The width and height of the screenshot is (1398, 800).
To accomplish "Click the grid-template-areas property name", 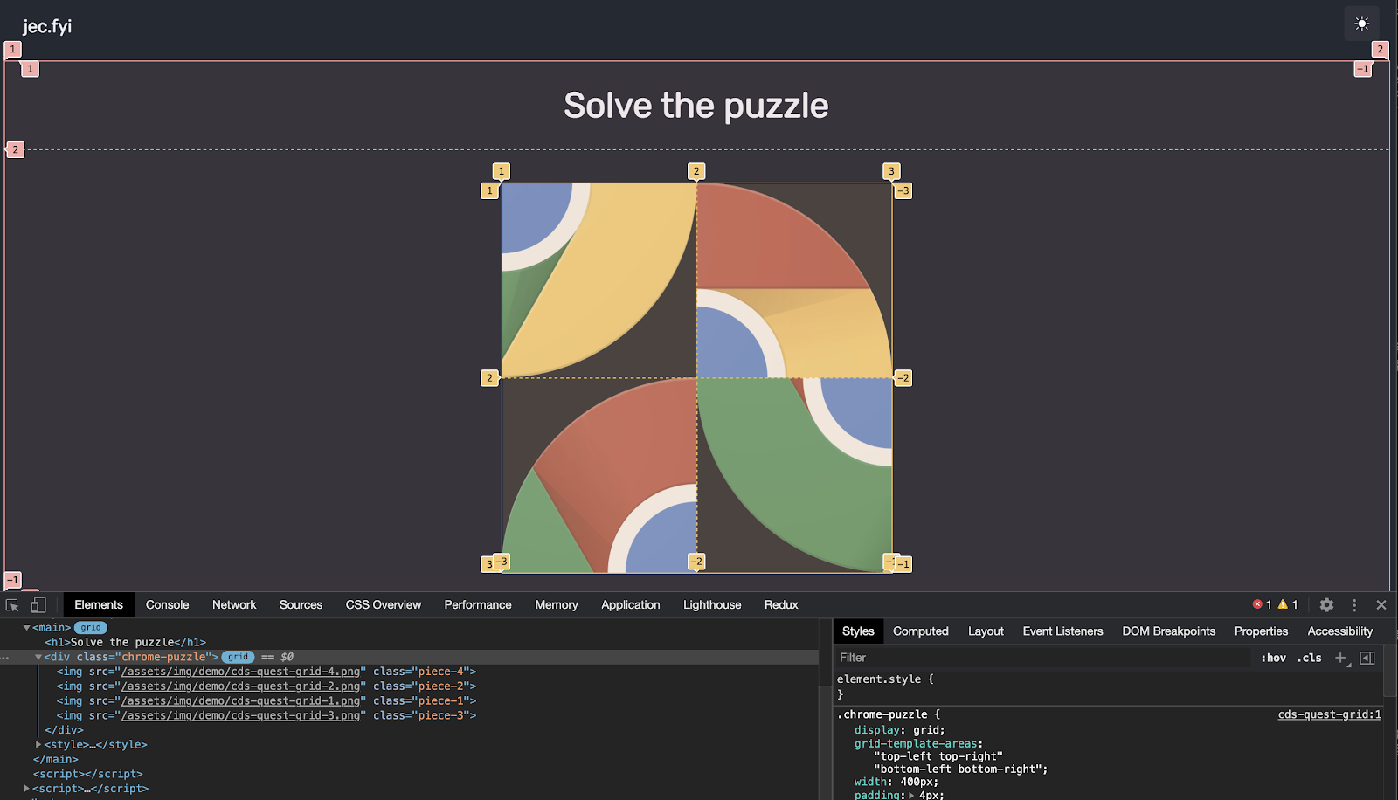I will click(916, 744).
